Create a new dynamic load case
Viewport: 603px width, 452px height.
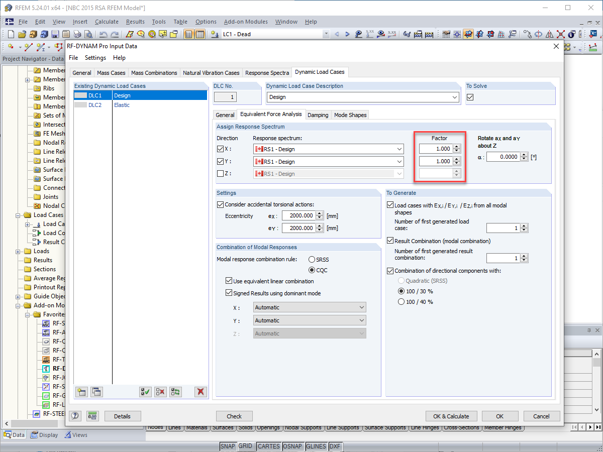click(x=81, y=392)
